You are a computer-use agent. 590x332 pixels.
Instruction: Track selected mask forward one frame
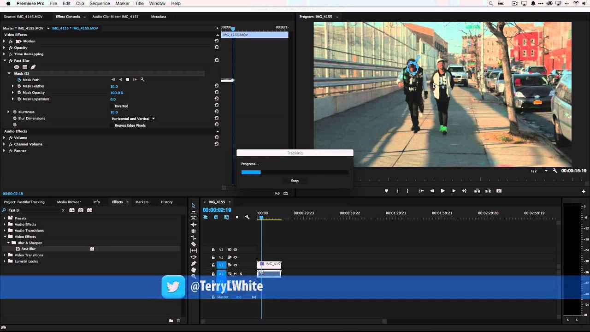coord(135,80)
